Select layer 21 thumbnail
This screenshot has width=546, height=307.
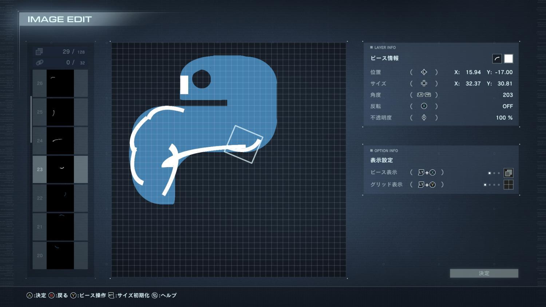(x=60, y=227)
